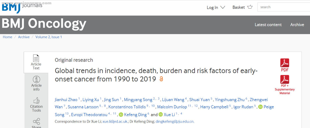Open Kefeng Ding's ORCID iD icon

(121, 114)
